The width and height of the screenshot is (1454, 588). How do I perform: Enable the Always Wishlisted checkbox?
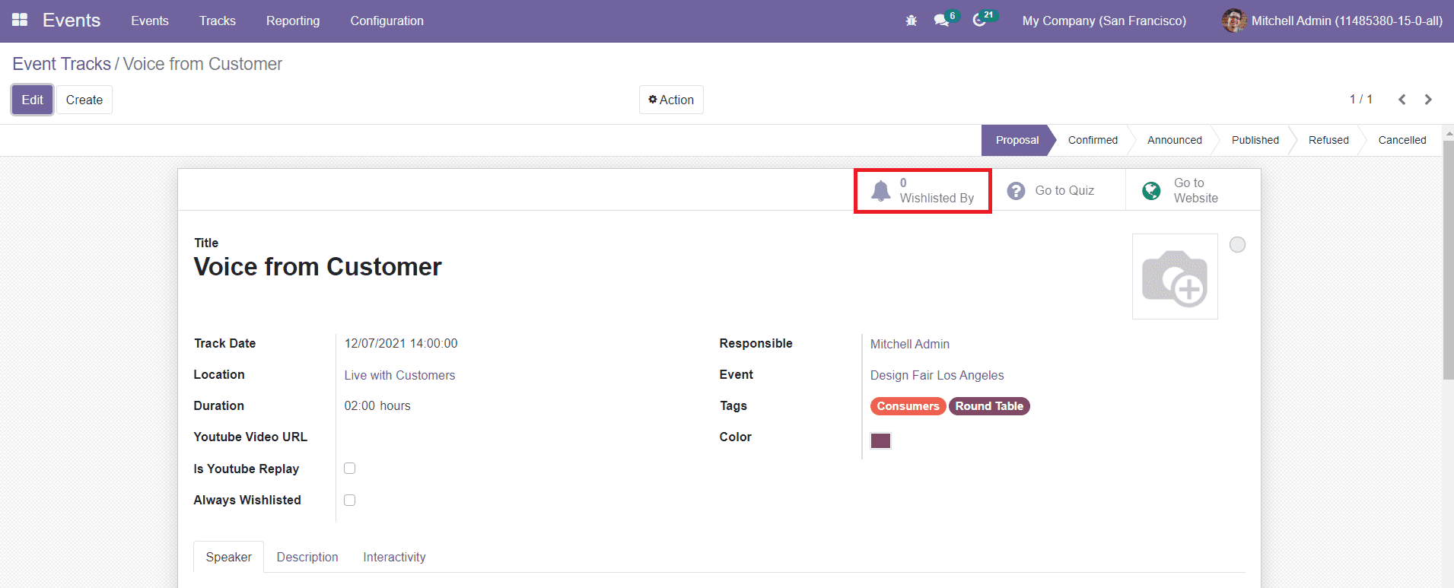tap(350, 501)
